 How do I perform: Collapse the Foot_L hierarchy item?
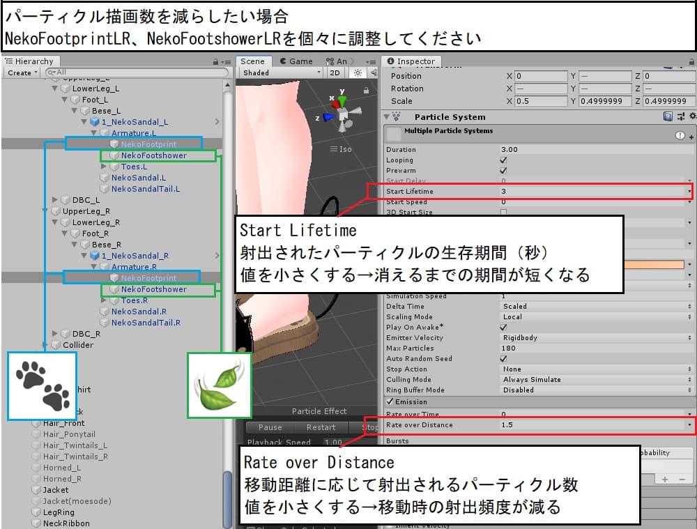(64, 99)
